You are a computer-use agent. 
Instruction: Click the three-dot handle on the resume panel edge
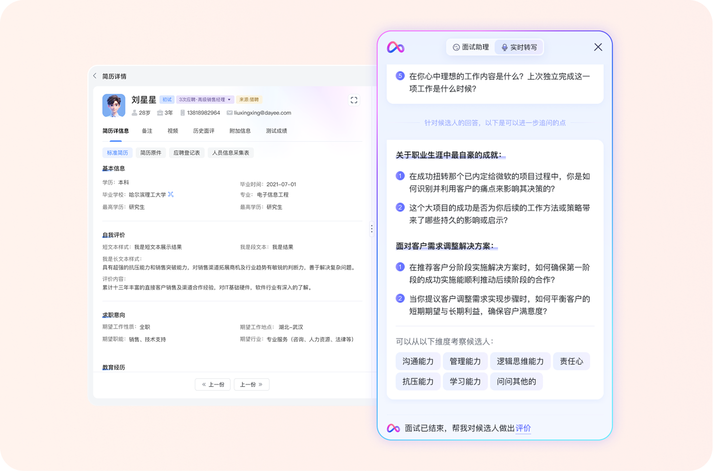[x=372, y=229]
